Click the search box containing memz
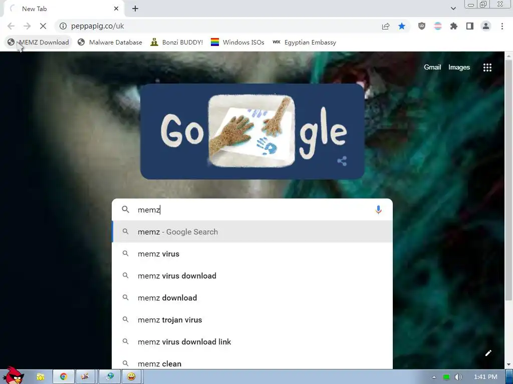Screen dimensions: 513x384 pos(252,209)
